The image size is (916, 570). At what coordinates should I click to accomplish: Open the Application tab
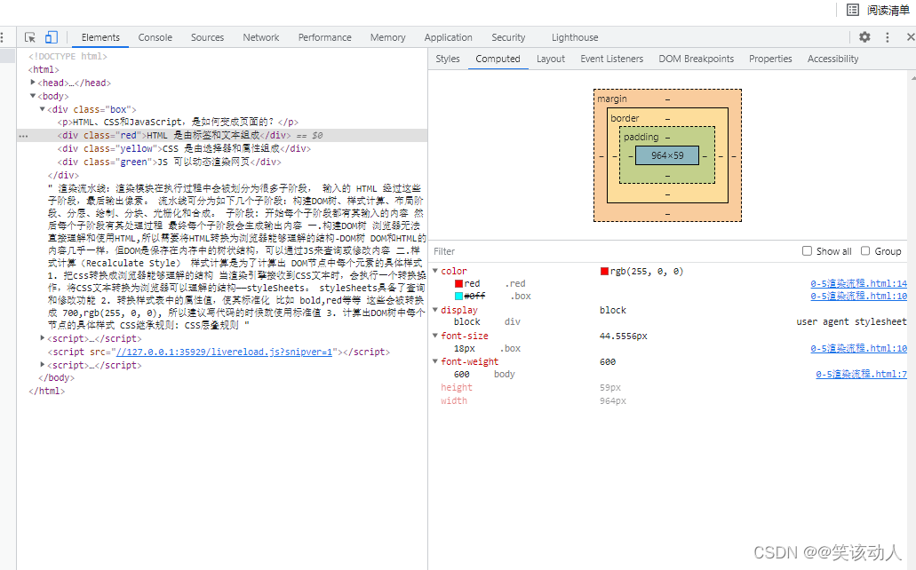pyautogui.click(x=448, y=37)
